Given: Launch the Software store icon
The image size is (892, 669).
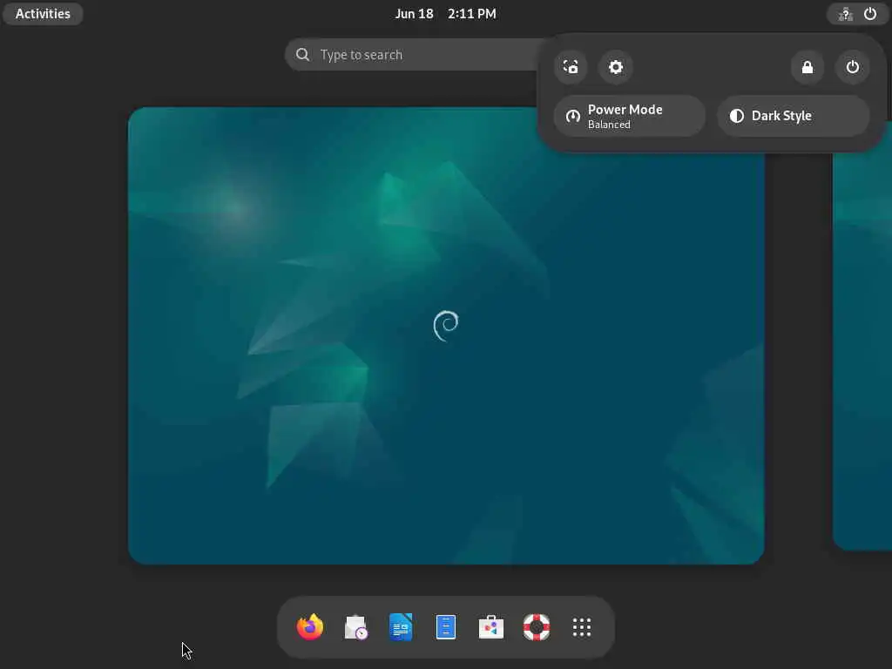Looking at the screenshot, I should [x=491, y=627].
